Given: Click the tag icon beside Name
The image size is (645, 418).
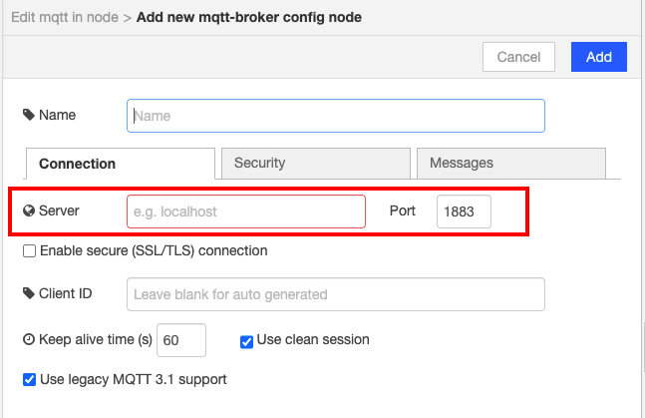Looking at the screenshot, I should (28, 115).
